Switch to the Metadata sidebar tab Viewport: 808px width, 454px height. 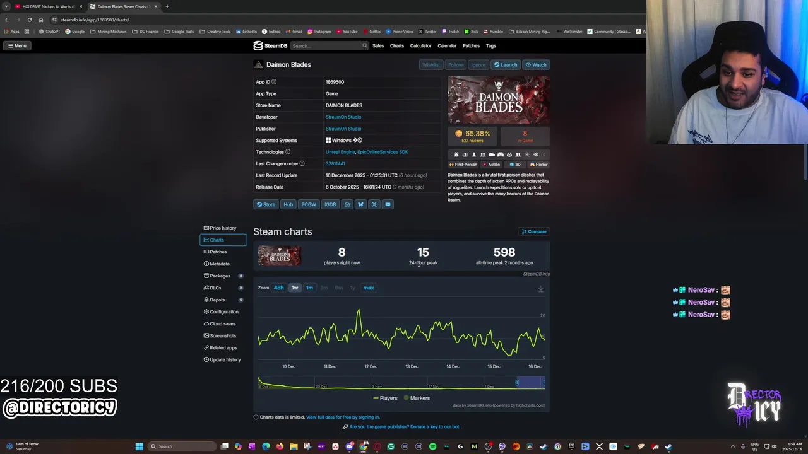click(223, 264)
